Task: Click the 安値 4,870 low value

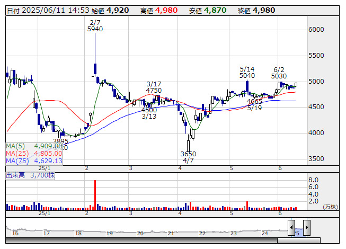Action: pos(208,11)
